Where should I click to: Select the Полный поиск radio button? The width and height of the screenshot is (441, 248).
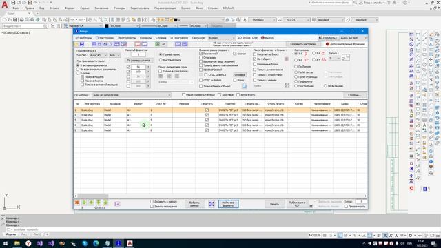pyautogui.click(x=161, y=54)
